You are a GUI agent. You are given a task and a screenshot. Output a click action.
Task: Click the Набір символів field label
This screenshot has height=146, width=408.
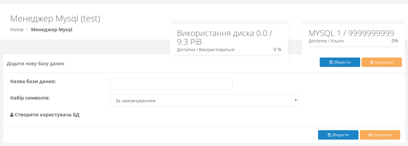tap(30, 98)
